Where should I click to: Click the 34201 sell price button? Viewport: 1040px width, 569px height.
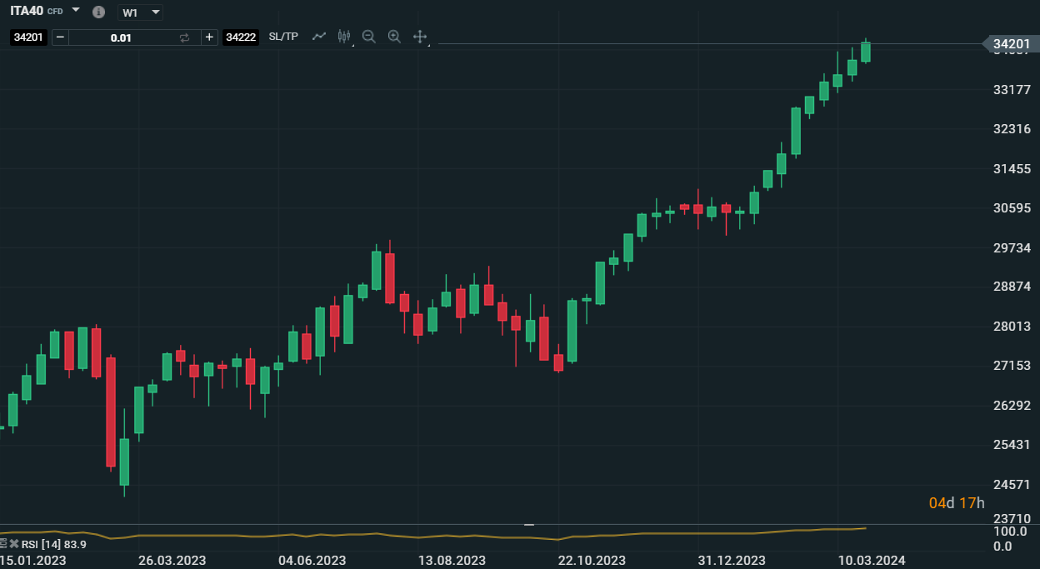coord(28,37)
